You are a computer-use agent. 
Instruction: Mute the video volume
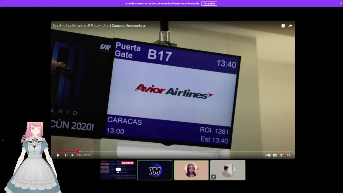point(72,155)
